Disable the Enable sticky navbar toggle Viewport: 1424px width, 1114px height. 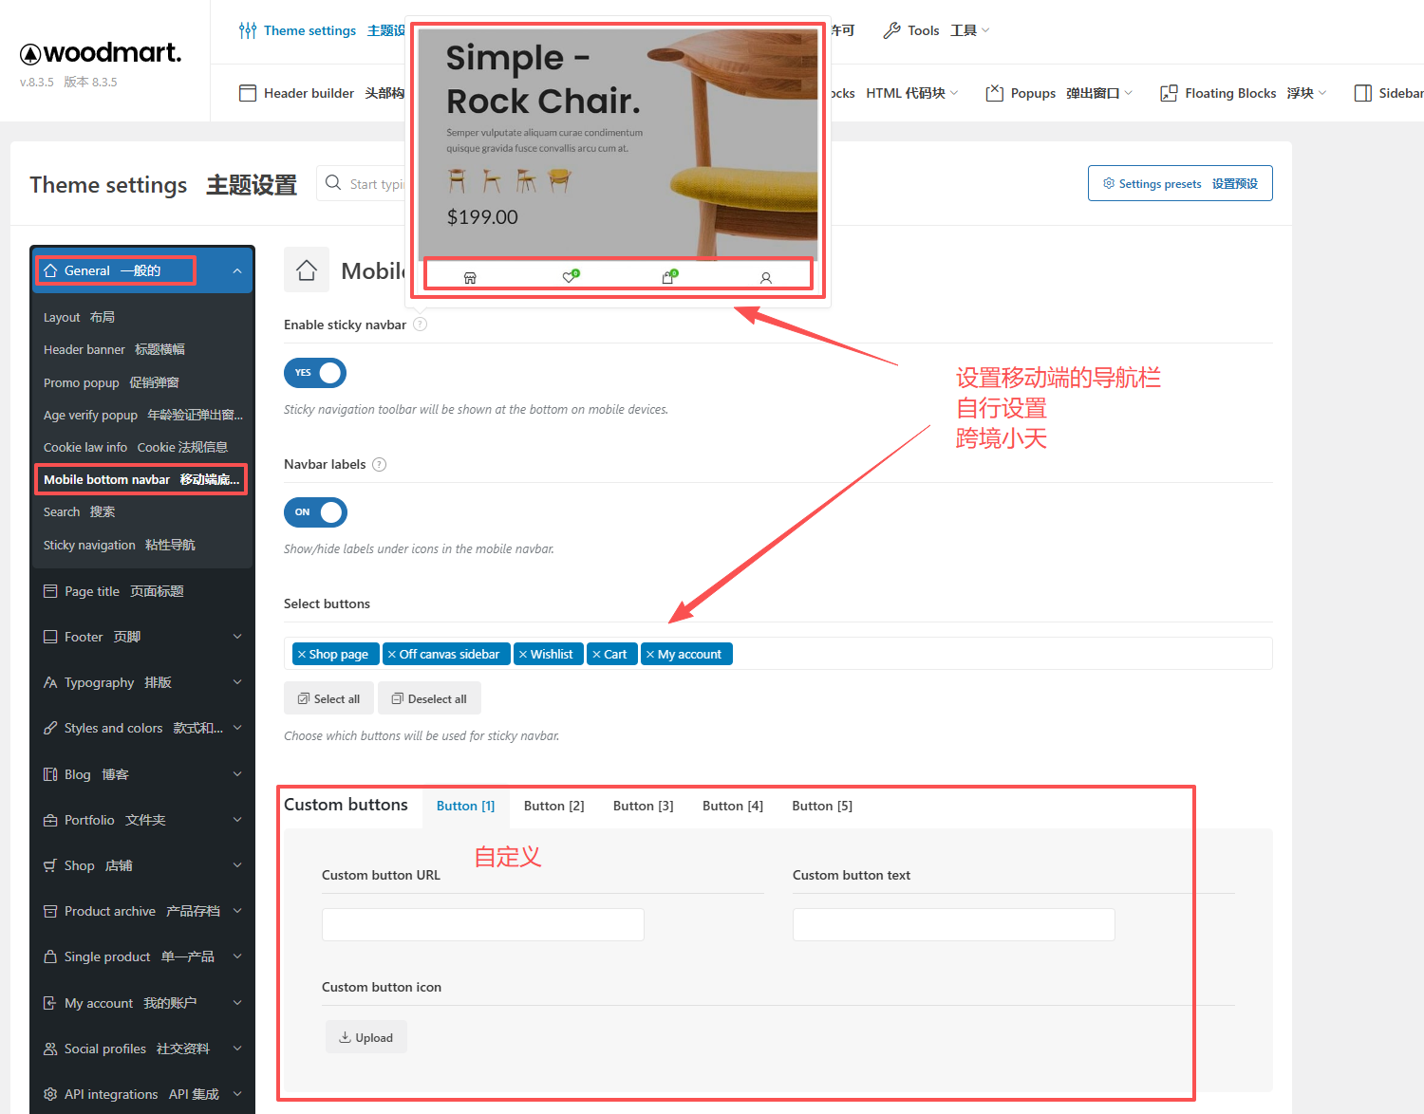point(315,373)
